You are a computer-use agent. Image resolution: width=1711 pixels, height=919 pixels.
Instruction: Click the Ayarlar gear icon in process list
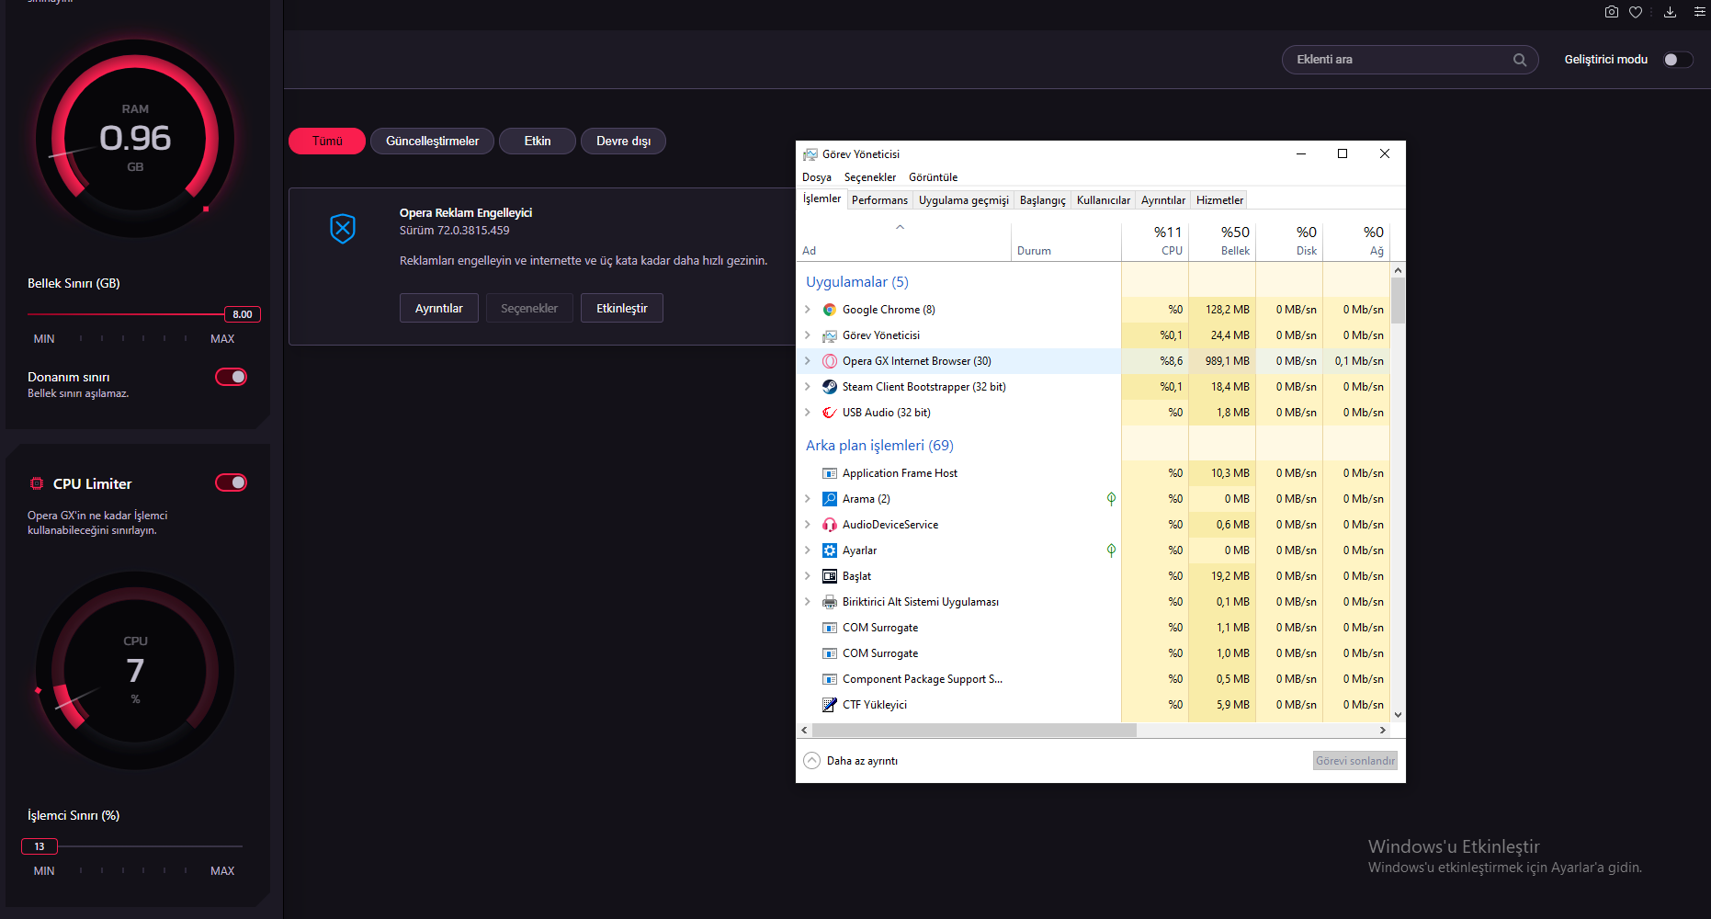point(830,550)
